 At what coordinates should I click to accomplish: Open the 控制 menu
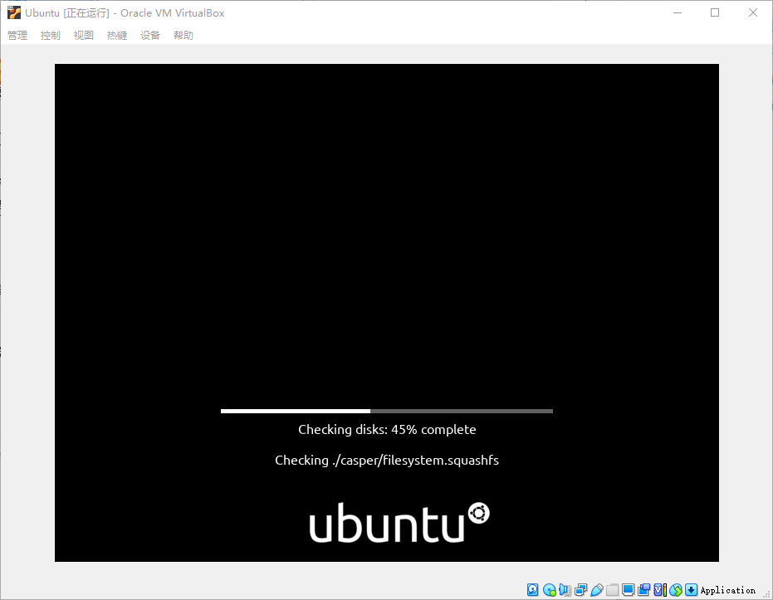[51, 36]
